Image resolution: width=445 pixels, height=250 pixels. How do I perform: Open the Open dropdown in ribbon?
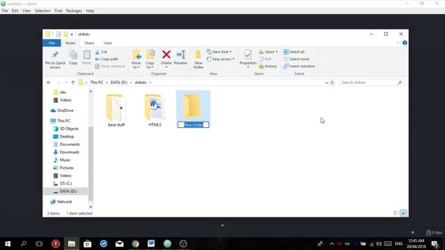[x=268, y=52]
